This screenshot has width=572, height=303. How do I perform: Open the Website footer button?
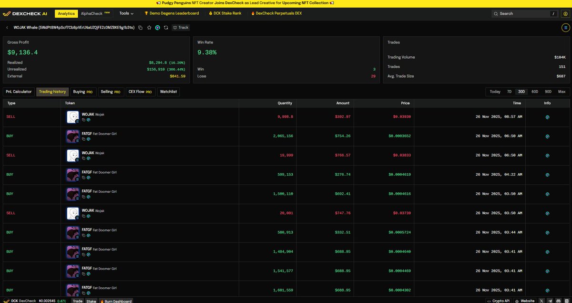click(x=525, y=301)
